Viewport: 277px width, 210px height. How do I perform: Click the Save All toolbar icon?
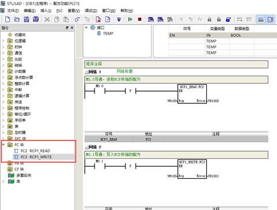point(36,19)
